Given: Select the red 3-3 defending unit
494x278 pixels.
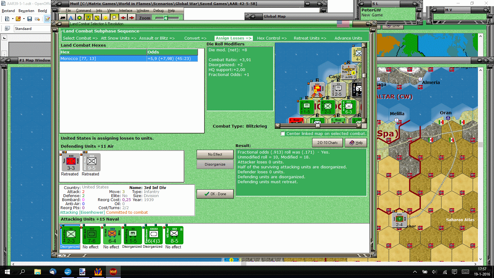Looking at the screenshot, I should (x=71, y=162).
